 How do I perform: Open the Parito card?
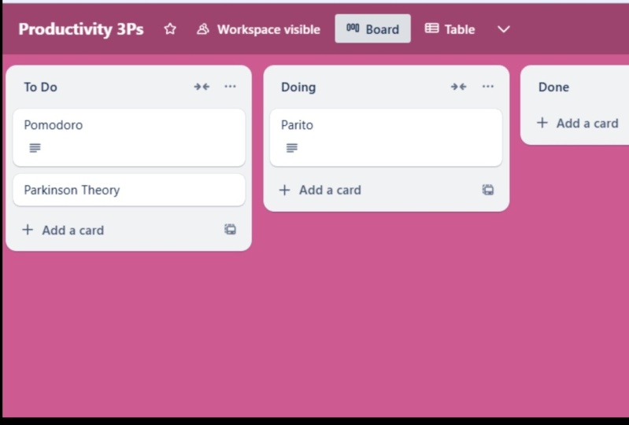coord(386,138)
